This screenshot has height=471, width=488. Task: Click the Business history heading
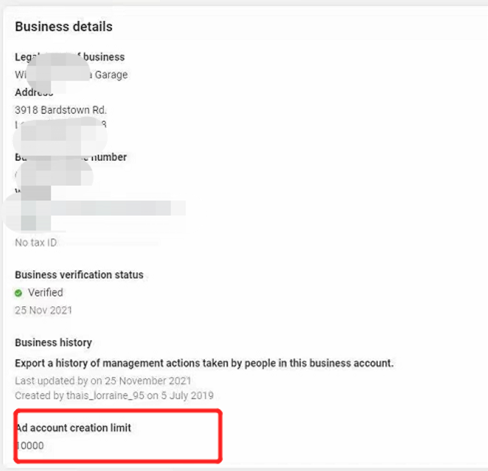[x=53, y=343]
